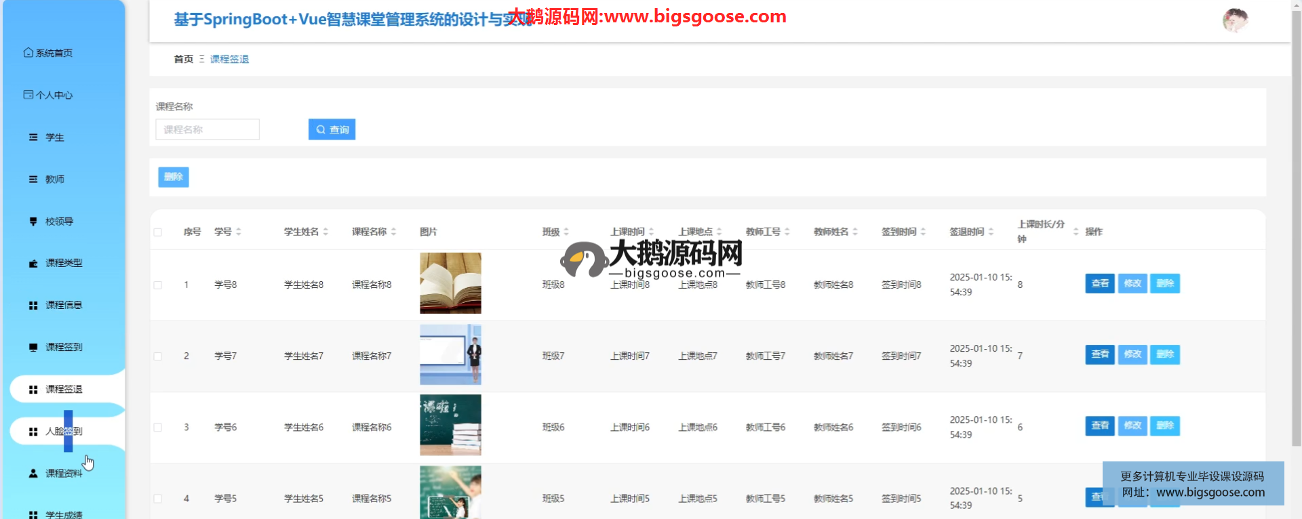Screen dimensions: 1302x519
Task: Open the 教师 menu item
Action: coord(54,180)
